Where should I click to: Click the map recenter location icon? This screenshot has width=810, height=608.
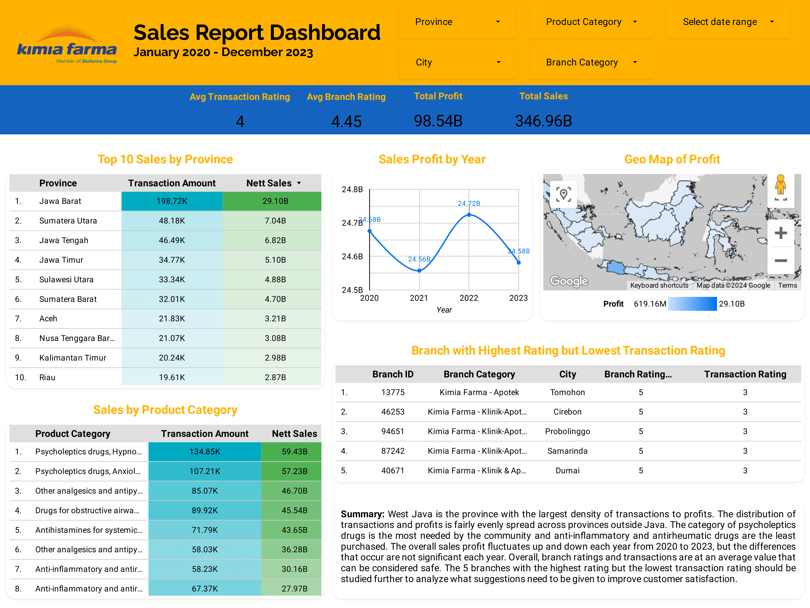(563, 194)
